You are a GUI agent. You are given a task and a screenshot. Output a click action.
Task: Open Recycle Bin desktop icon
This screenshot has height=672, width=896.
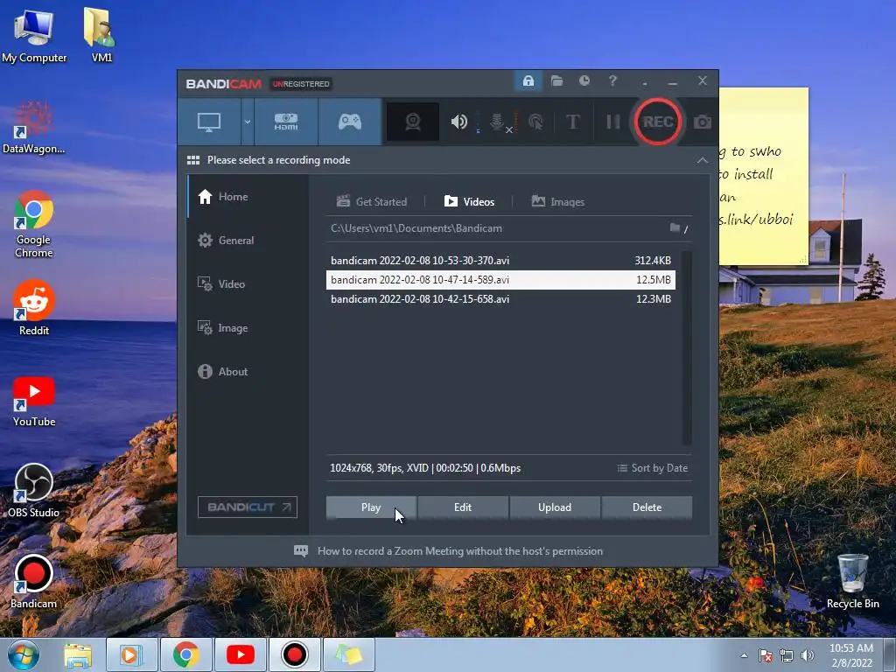click(852, 581)
